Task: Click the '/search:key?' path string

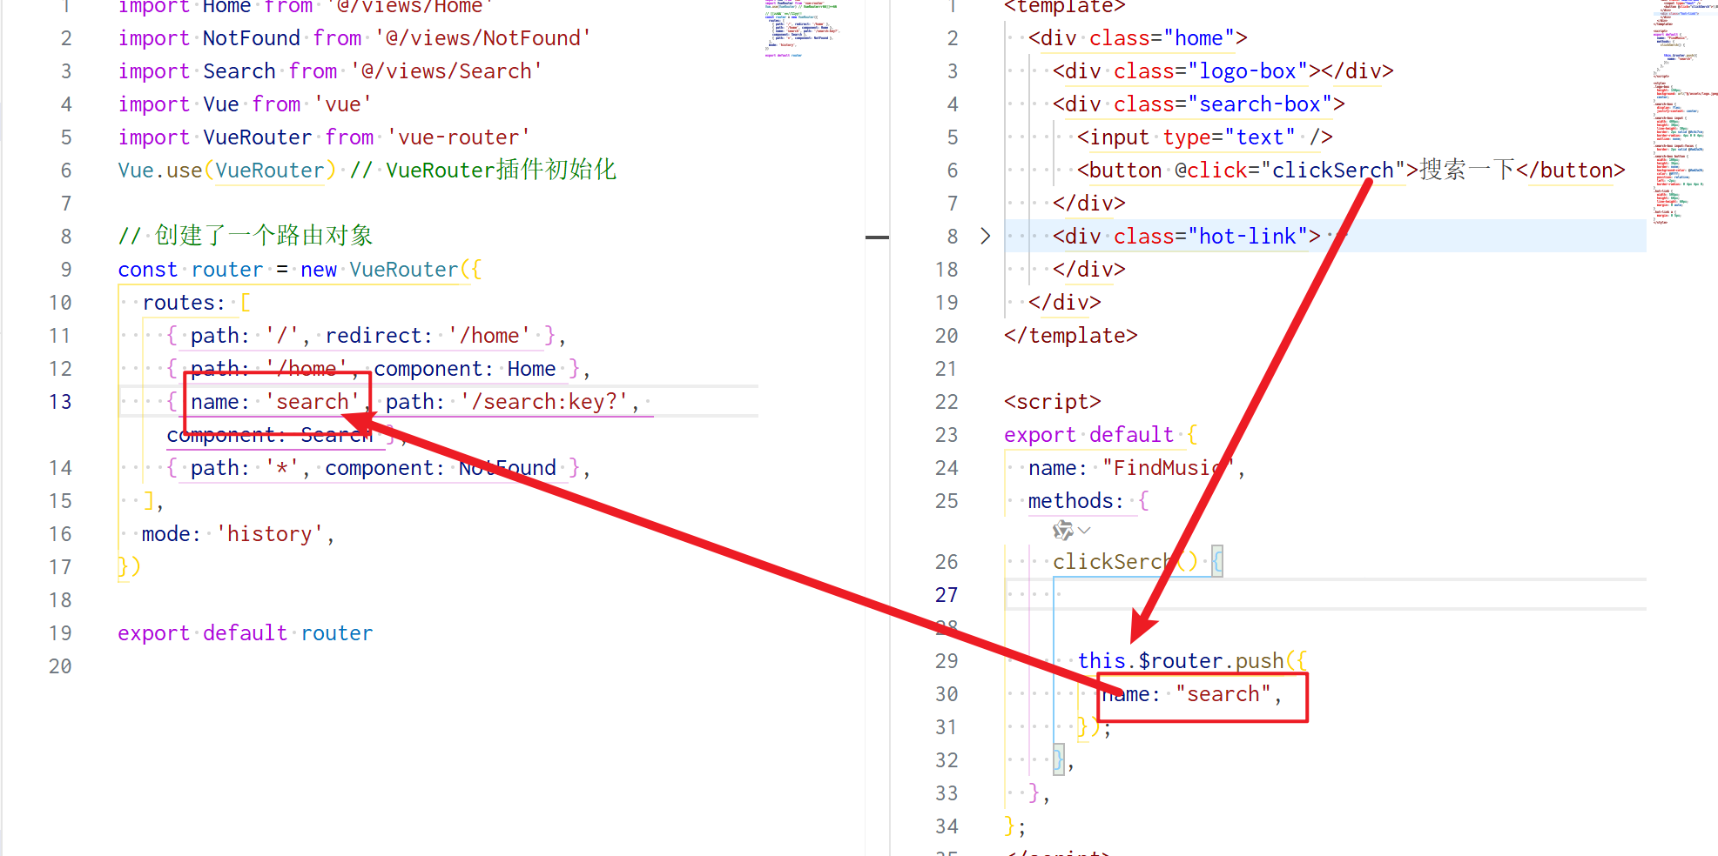Action: click(544, 402)
